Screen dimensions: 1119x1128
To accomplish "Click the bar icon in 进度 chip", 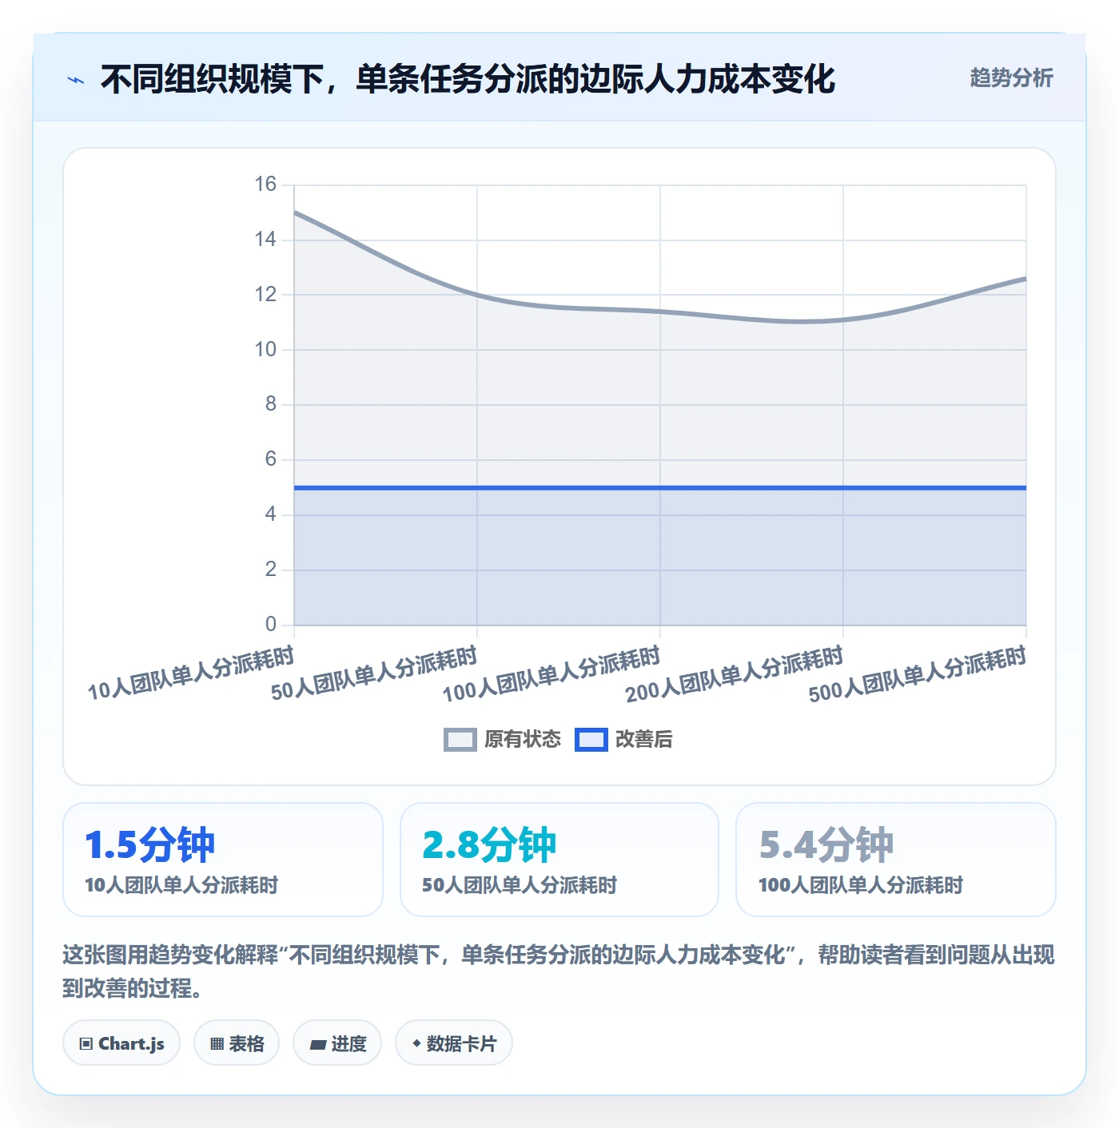I will (x=317, y=1045).
